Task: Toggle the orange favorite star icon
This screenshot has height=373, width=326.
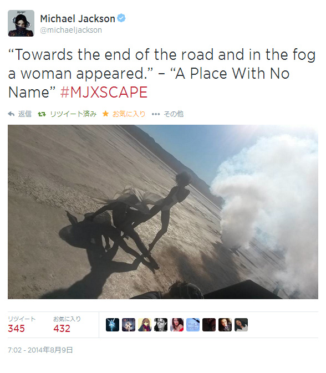Action: (105, 114)
